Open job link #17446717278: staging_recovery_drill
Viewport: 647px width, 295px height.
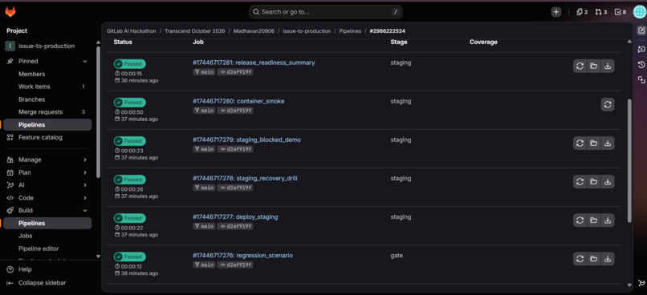pos(245,179)
